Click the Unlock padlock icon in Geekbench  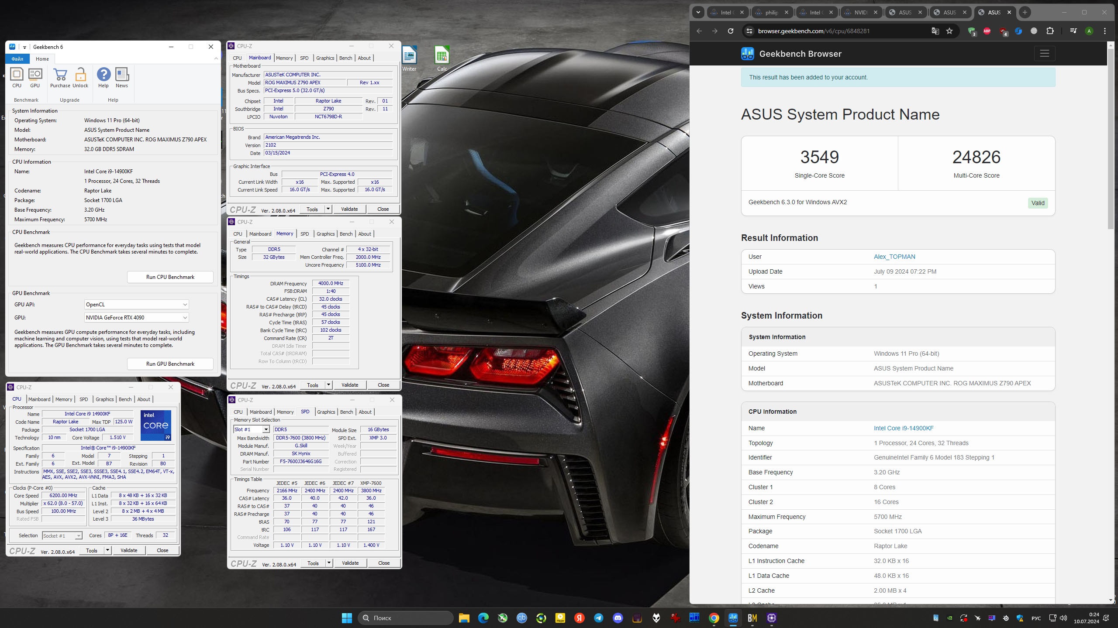tap(80, 78)
